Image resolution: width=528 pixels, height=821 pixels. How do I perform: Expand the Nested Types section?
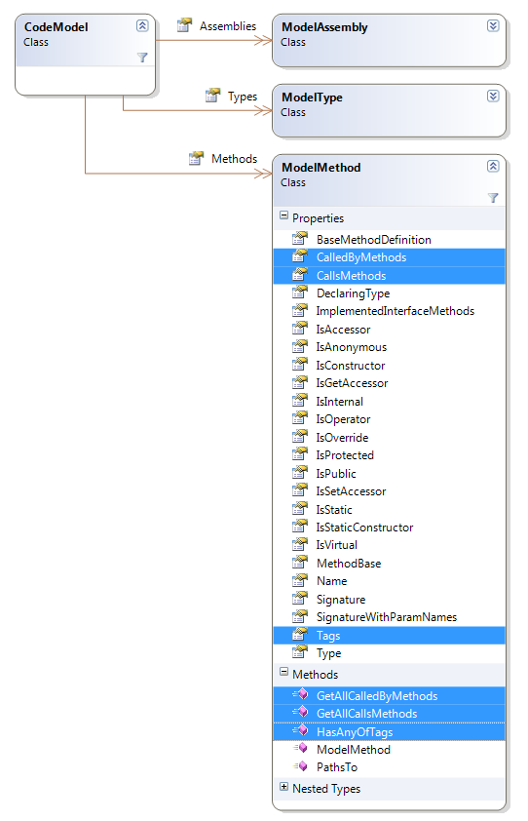[x=284, y=787]
